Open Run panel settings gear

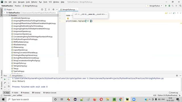tap(177, 76)
